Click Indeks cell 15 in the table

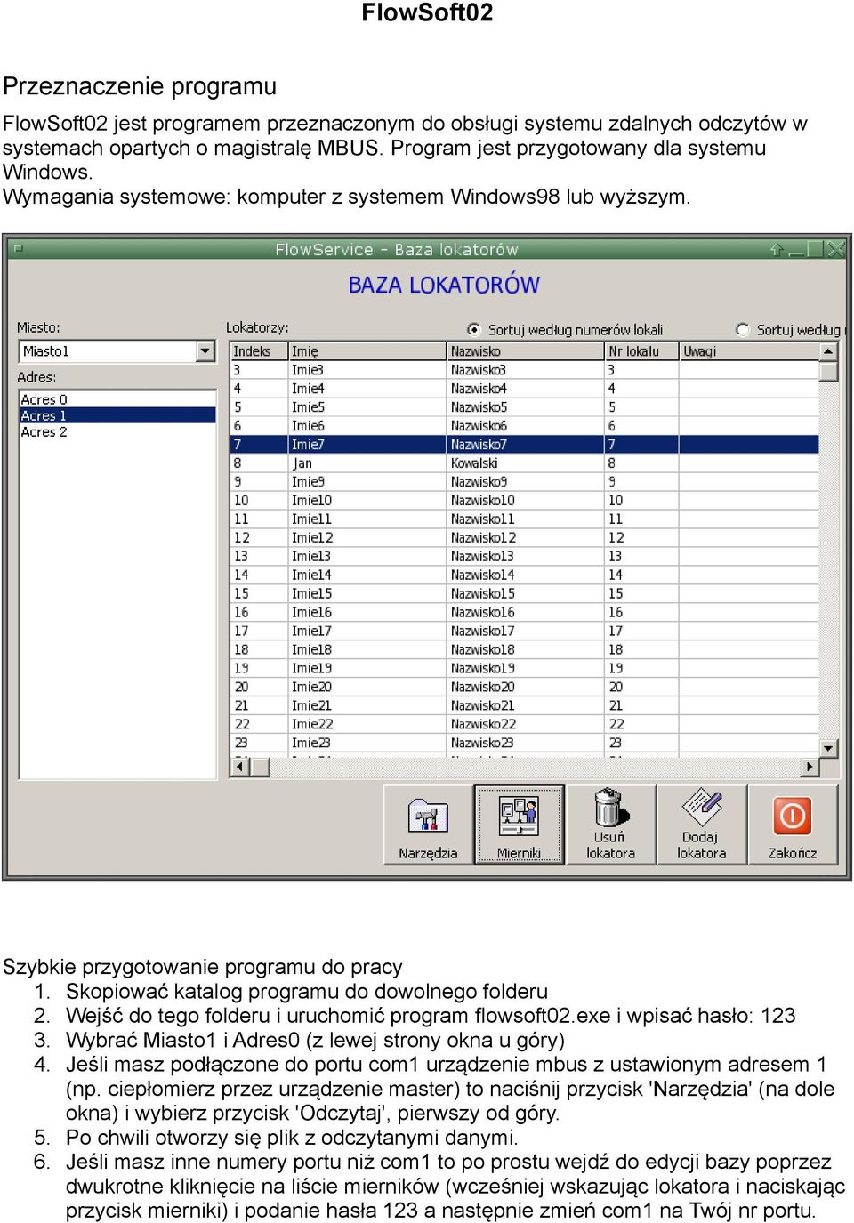259,593
